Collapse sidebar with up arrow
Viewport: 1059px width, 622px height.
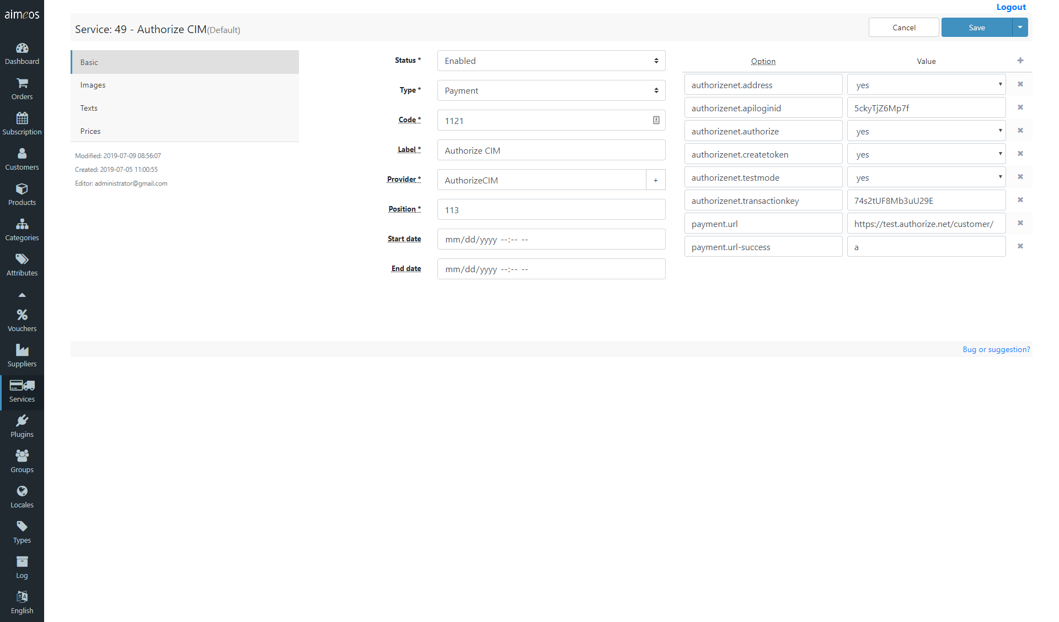tap(22, 295)
